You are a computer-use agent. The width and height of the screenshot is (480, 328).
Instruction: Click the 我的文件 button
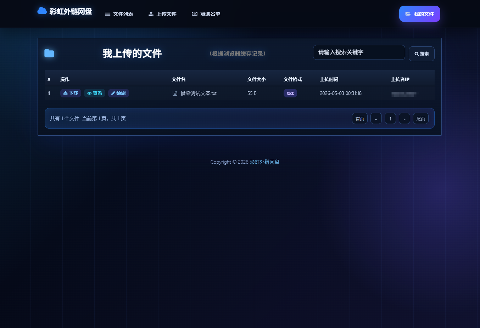click(x=420, y=14)
